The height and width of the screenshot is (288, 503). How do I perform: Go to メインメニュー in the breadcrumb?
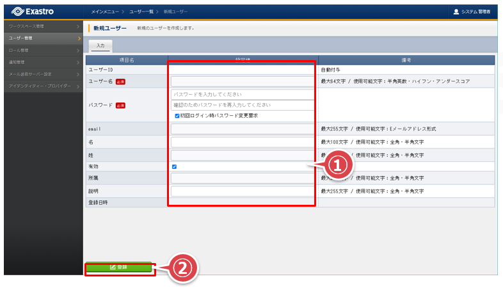pos(105,12)
